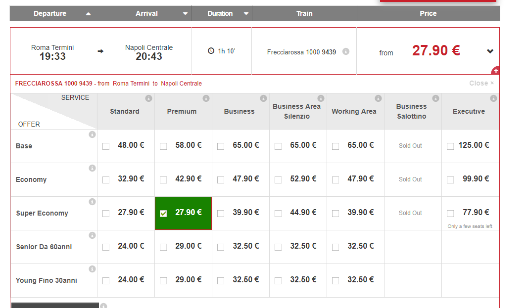Screen dimensions: 527x308
Task: Open info icon for Premium service column
Action: pos(206,99)
